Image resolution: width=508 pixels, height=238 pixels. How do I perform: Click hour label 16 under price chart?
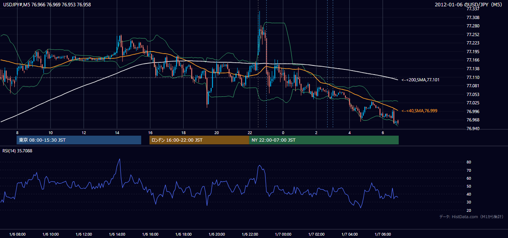(150, 132)
